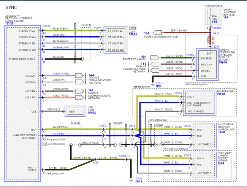Image resolution: width=247 pixels, height=187 pixels.
Task: Click the F14 10A fuse symbol
Action: pos(210,17)
